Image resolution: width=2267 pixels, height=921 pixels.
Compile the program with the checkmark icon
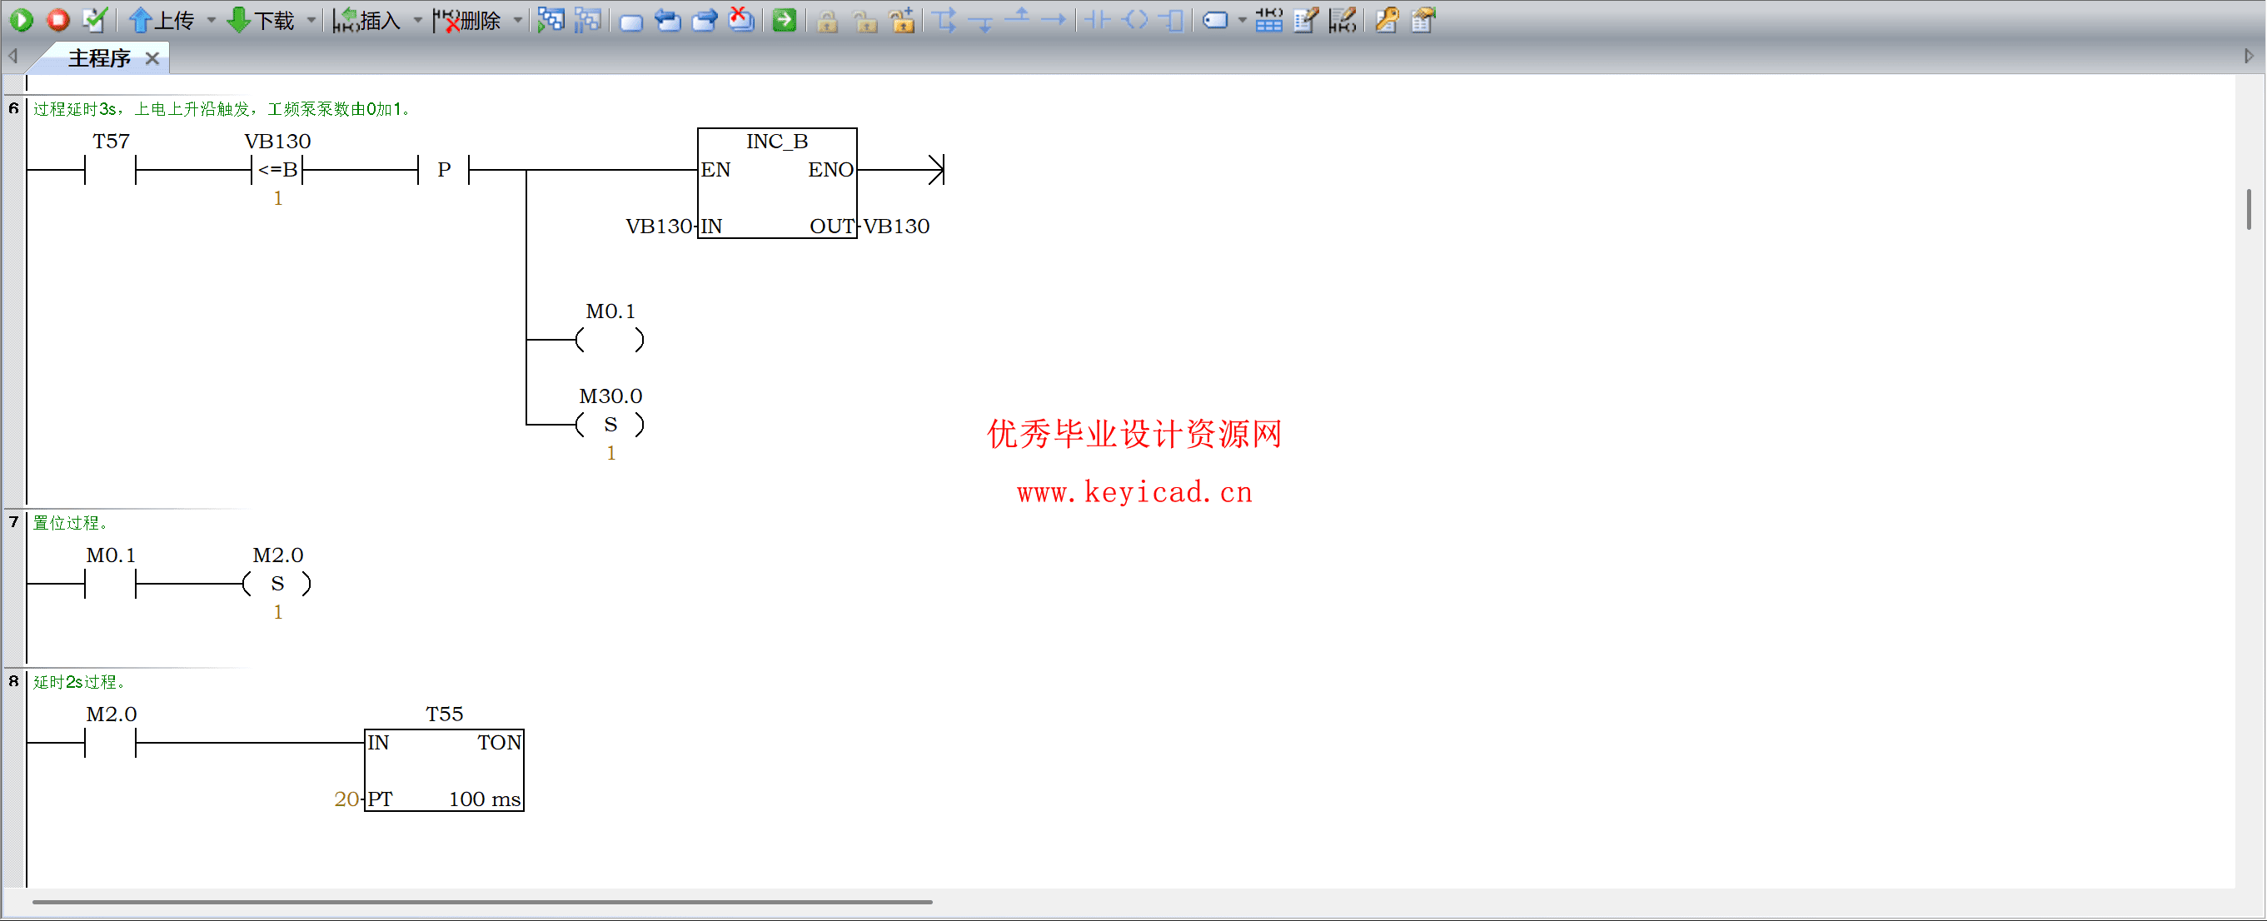94,19
